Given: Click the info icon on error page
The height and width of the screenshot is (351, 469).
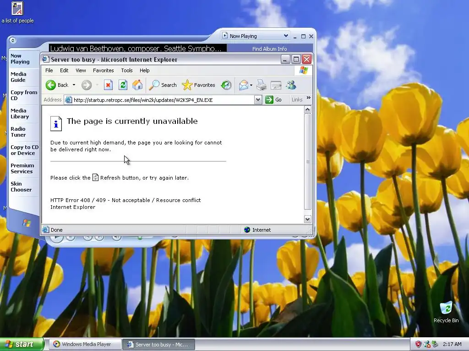Looking at the screenshot, I should (56, 123).
